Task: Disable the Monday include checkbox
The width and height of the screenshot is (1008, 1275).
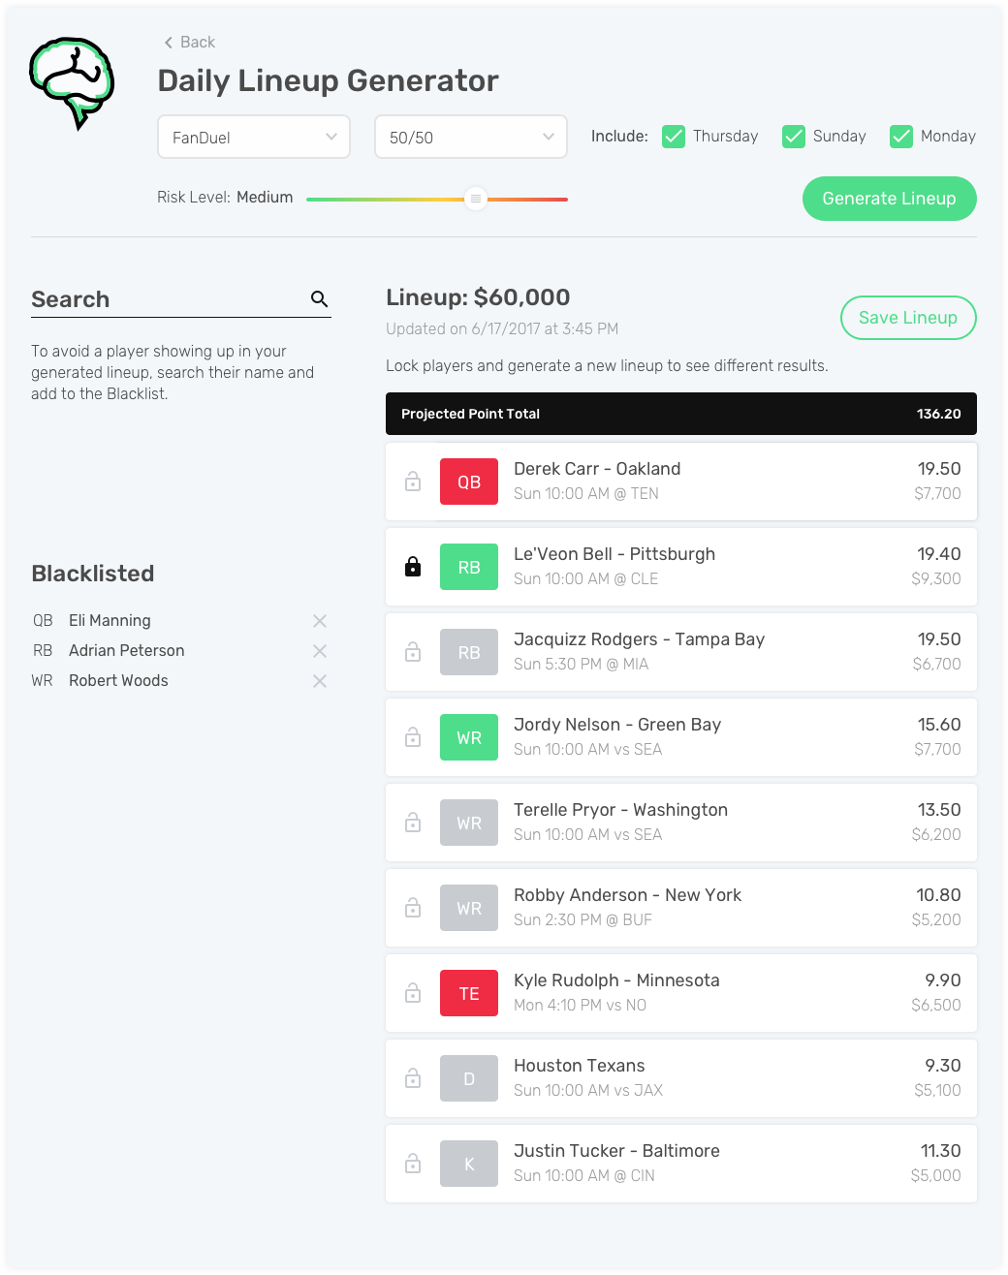Action: 901,137
